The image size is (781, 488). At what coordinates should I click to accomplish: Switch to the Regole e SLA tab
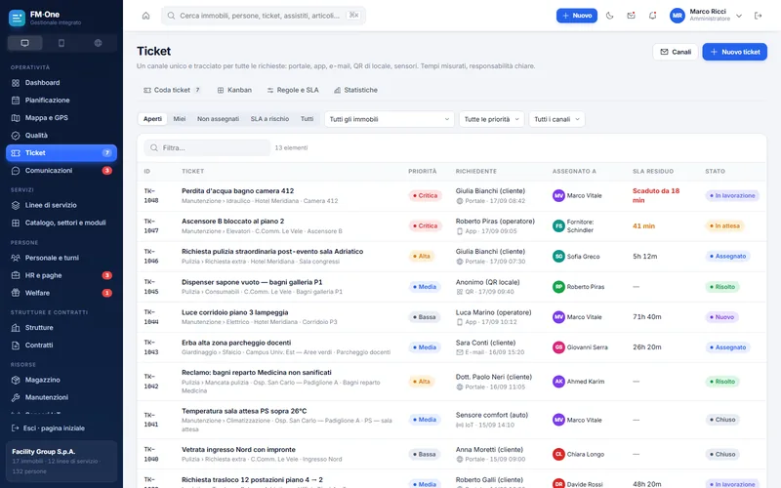pyautogui.click(x=293, y=90)
